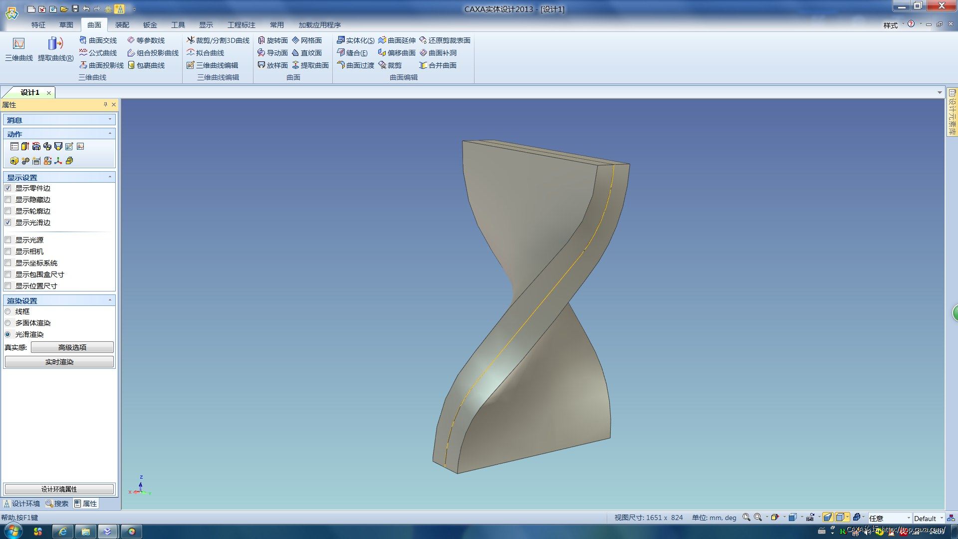Switch to the 钣金 ribbon tab
Screen dimensions: 958x539
[150, 25]
